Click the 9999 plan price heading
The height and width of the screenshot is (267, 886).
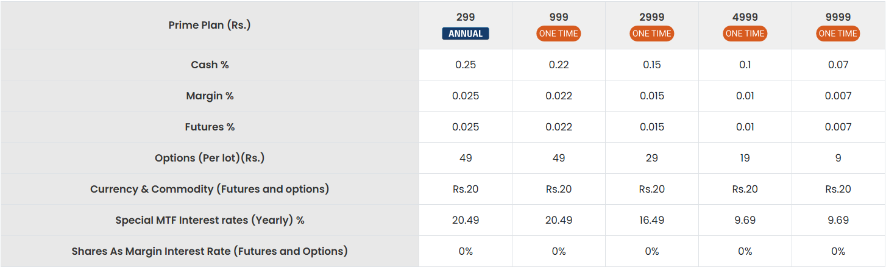838,17
